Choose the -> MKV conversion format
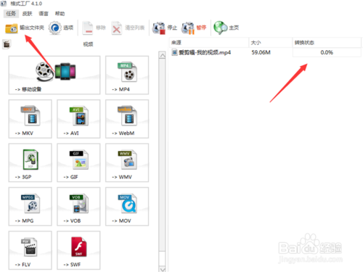The image size is (363, 272). [30, 119]
